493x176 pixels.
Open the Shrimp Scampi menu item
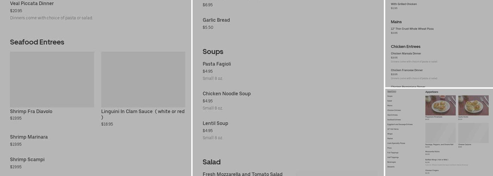(x=27, y=159)
